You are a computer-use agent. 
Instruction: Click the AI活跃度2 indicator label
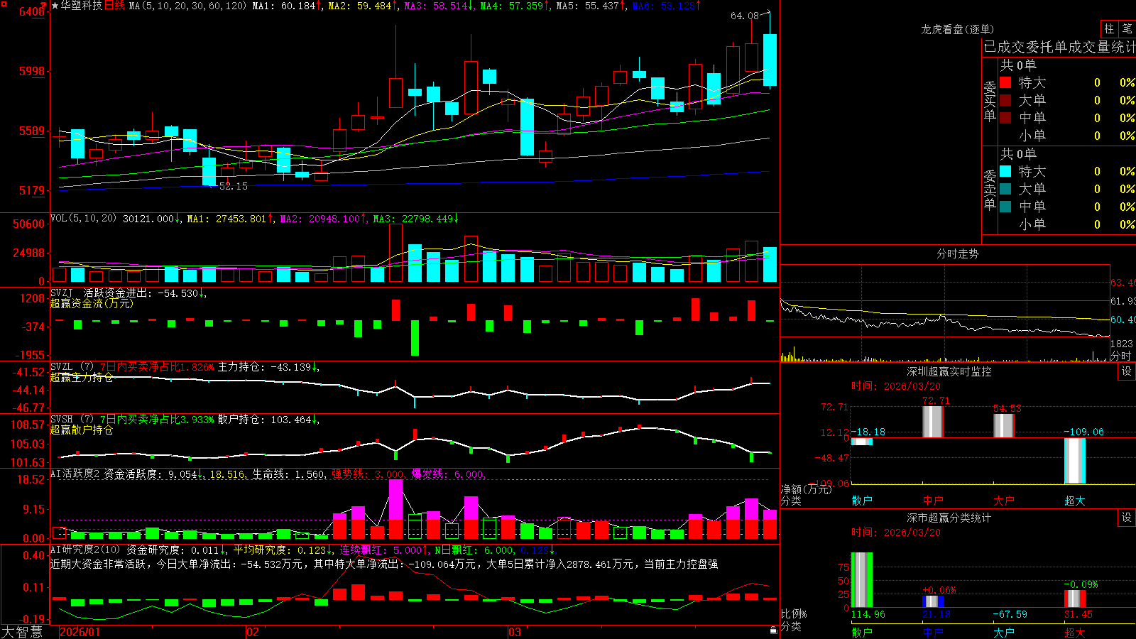tap(75, 474)
